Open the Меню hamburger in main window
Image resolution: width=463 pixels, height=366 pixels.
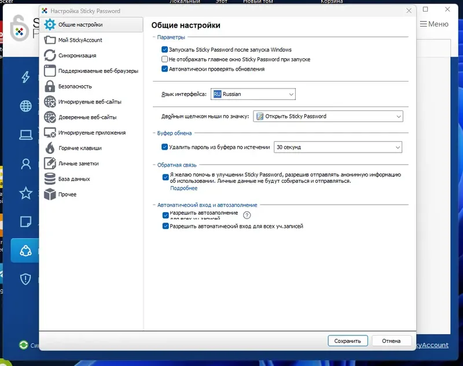[434, 24]
